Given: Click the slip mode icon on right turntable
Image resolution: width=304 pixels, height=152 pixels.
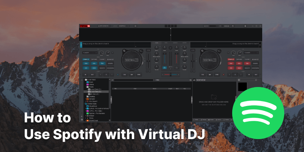Looking at the screenshot, I should tap(202, 51).
